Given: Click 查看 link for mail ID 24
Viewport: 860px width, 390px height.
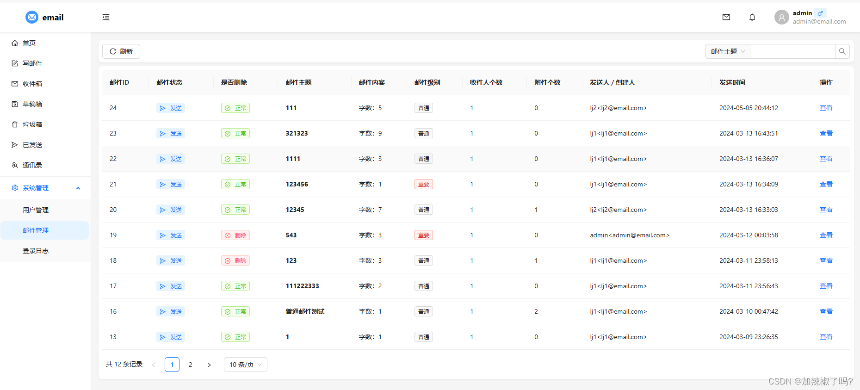Looking at the screenshot, I should [826, 108].
